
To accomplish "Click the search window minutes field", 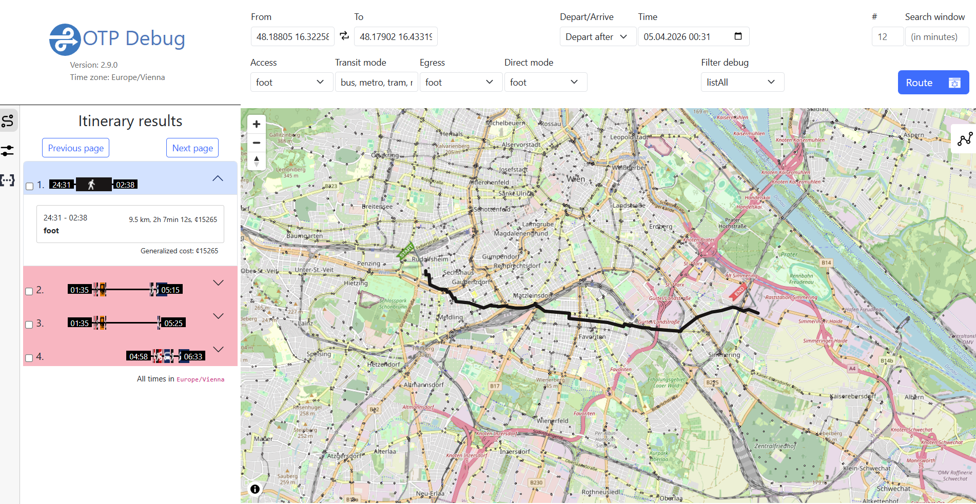I will (936, 37).
